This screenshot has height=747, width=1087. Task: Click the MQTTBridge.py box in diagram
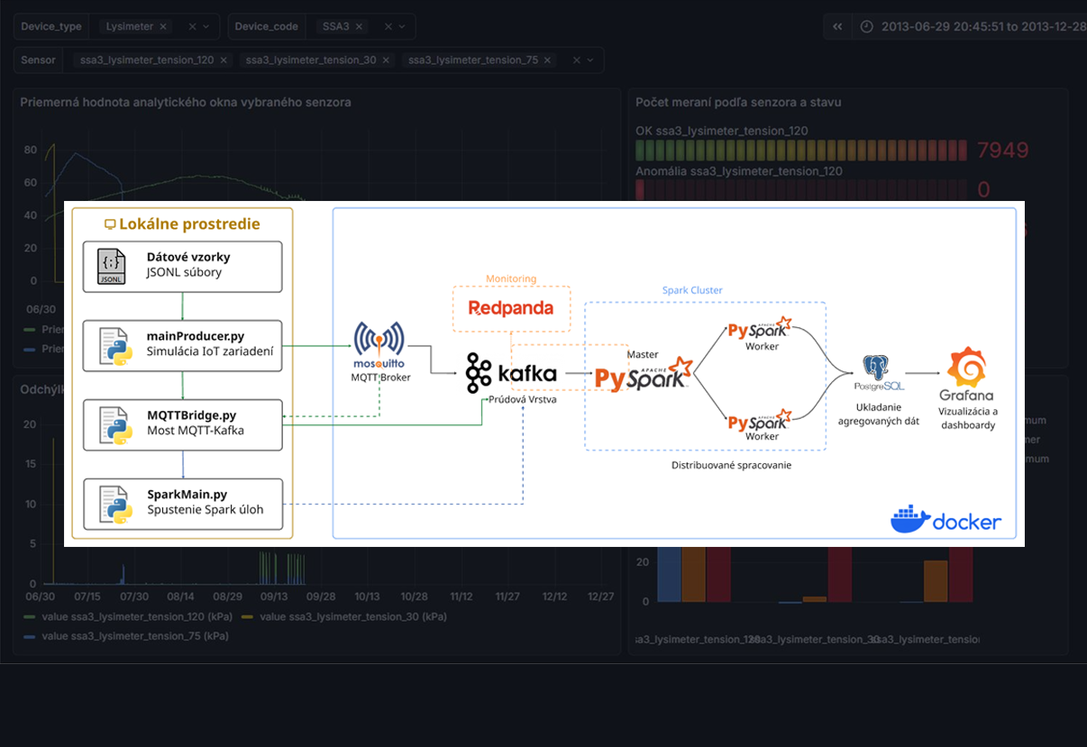(x=183, y=424)
